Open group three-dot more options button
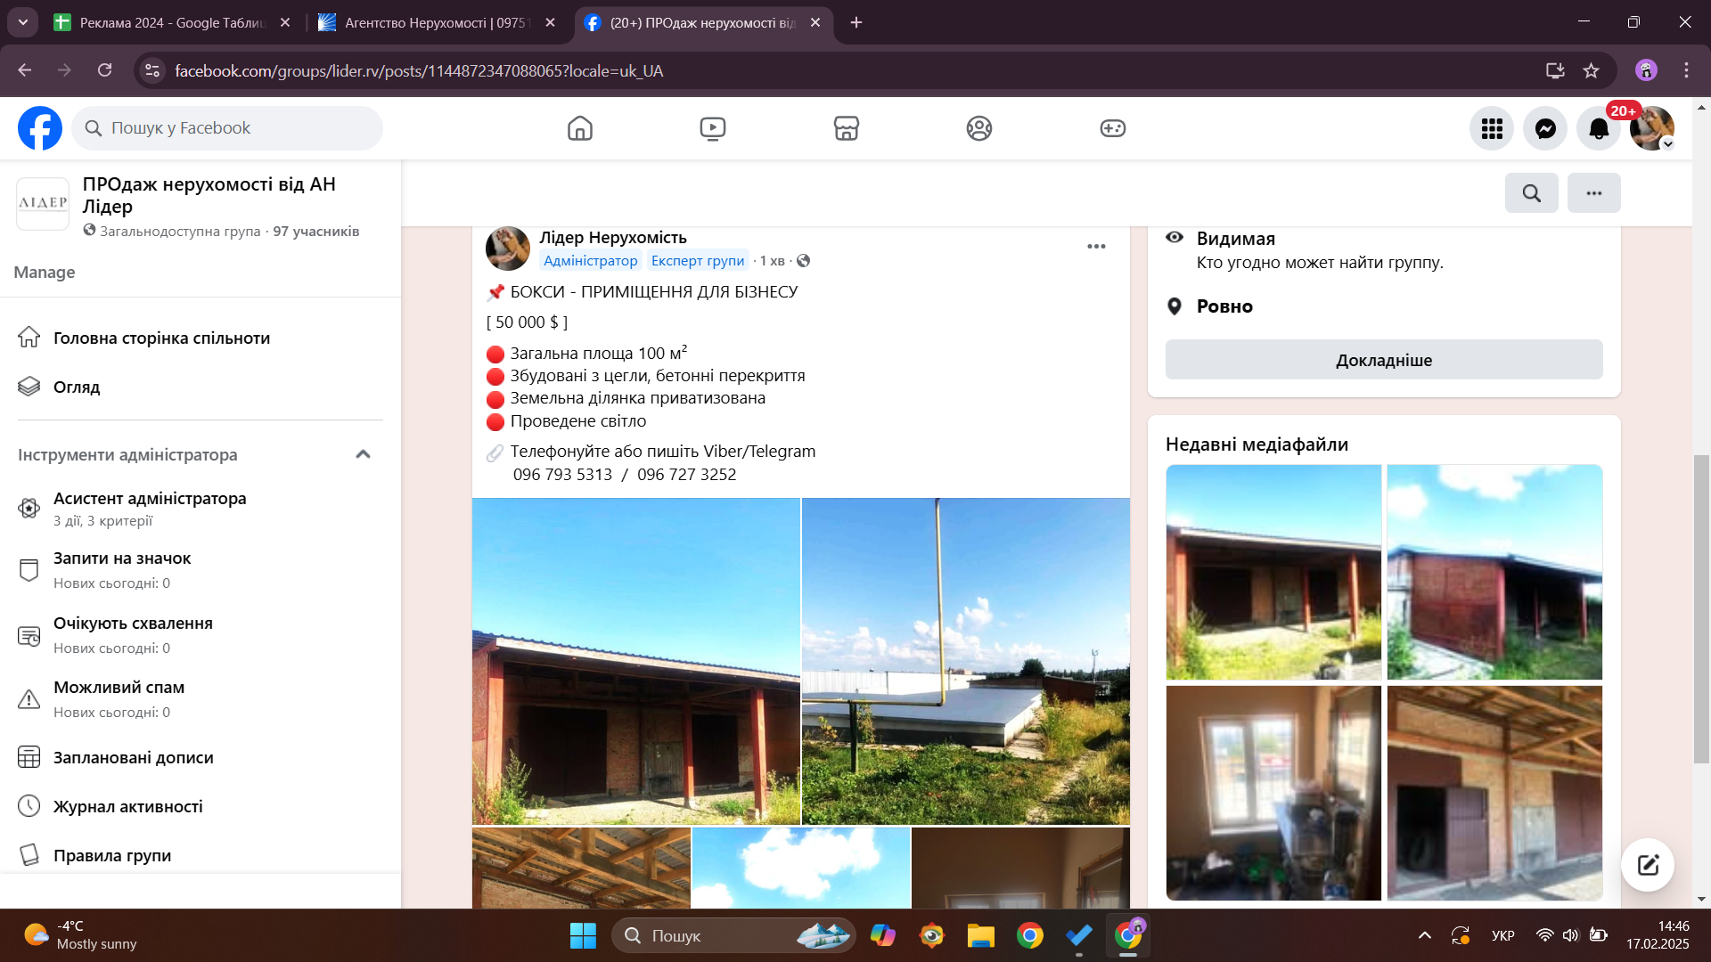This screenshot has width=1711, height=962. 1593,193
